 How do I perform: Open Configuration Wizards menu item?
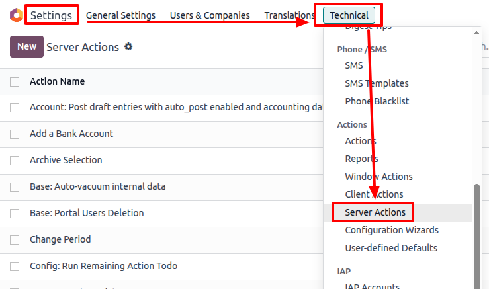point(392,230)
